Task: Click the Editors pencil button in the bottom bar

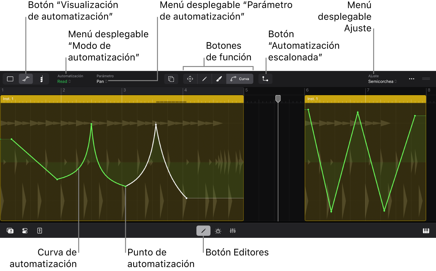Action: pyautogui.click(x=203, y=231)
